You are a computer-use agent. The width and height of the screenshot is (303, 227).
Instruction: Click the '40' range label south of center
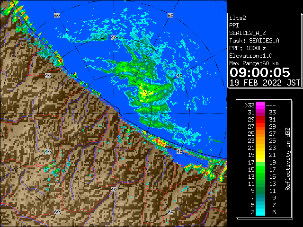point(114,189)
